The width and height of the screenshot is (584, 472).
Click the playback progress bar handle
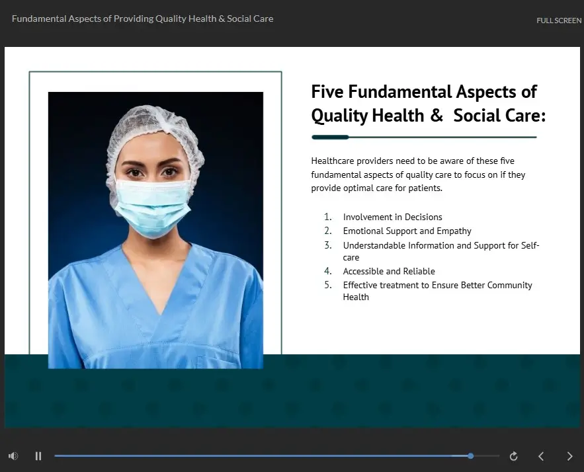471,456
